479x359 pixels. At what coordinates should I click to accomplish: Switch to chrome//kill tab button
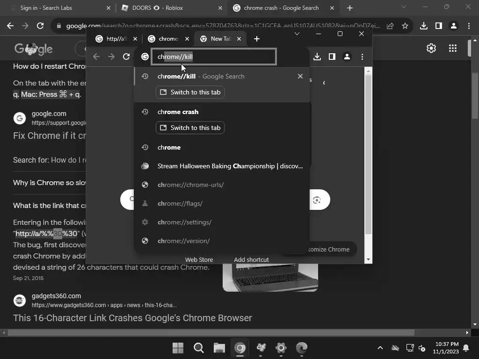pos(190,92)
